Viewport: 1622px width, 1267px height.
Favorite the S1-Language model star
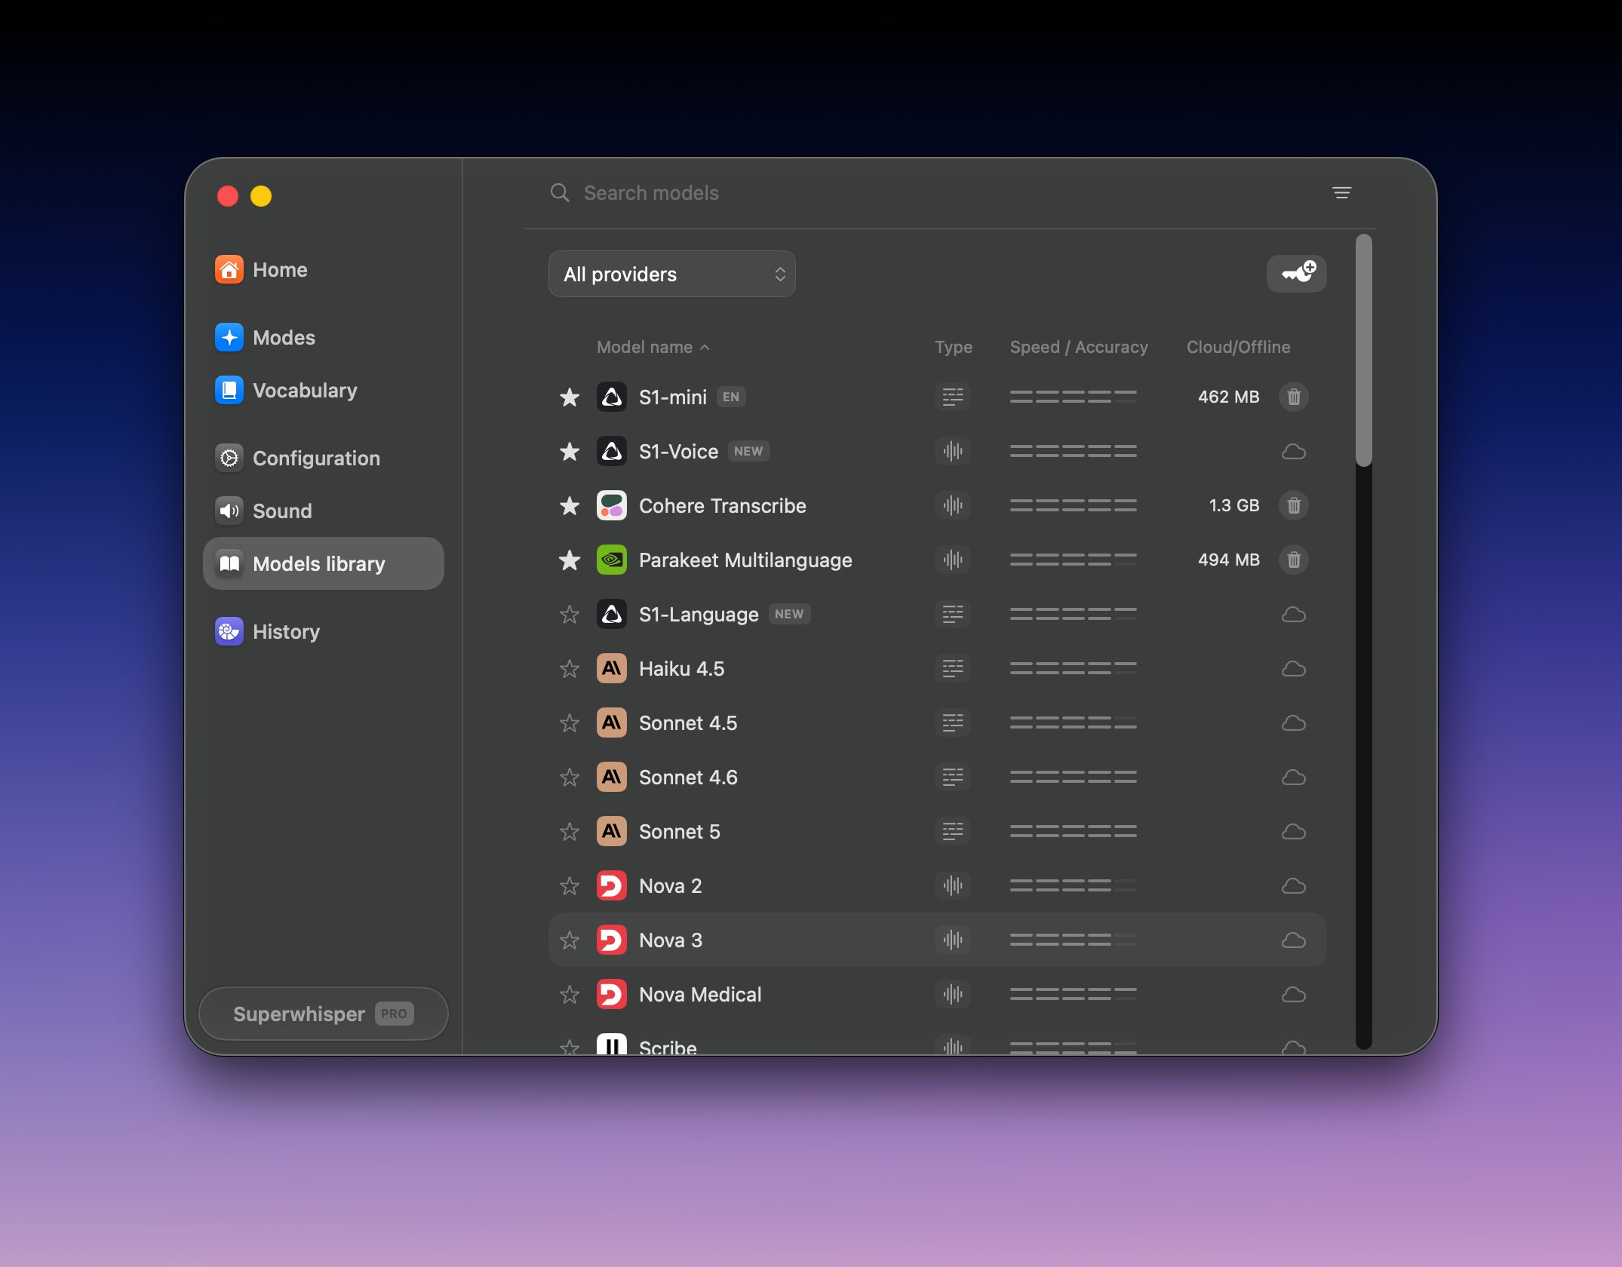[x=570, y=614]
